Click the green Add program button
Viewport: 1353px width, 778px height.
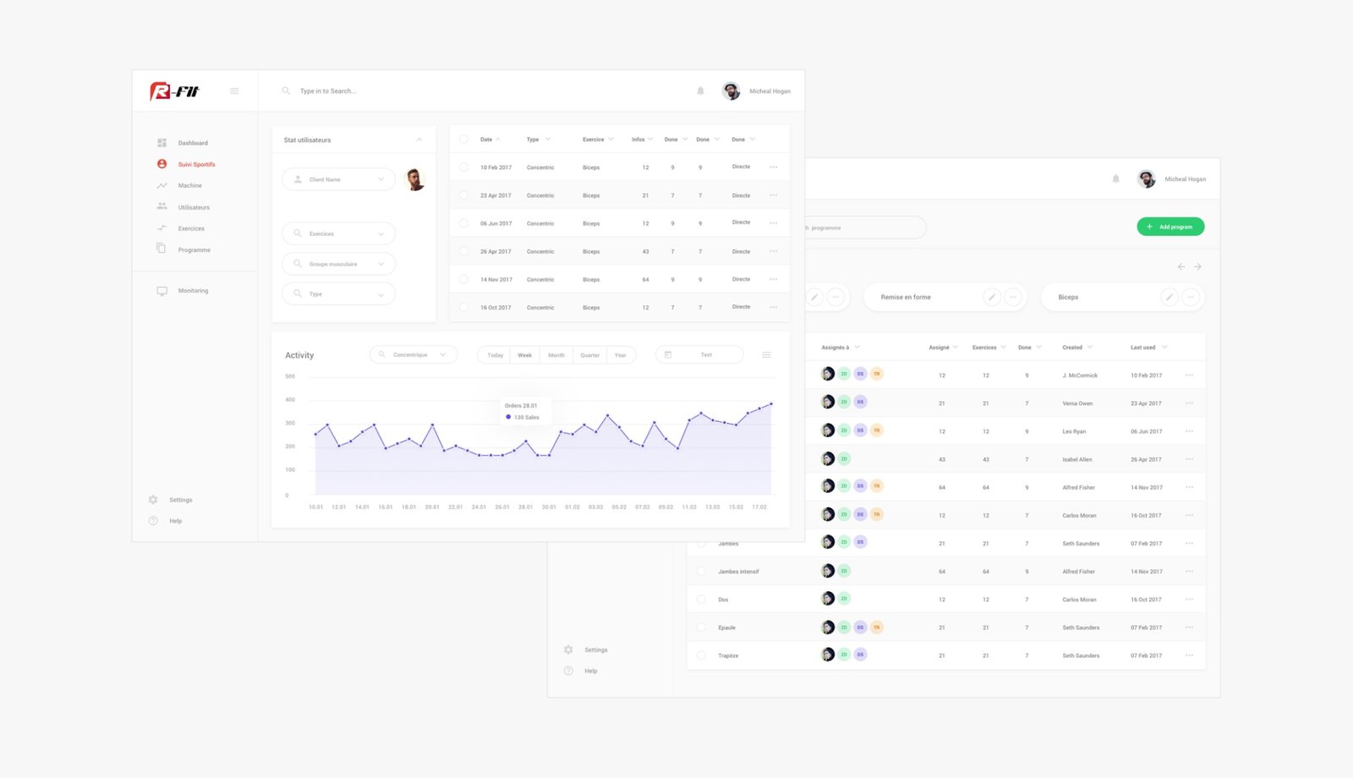(1170, 227)
